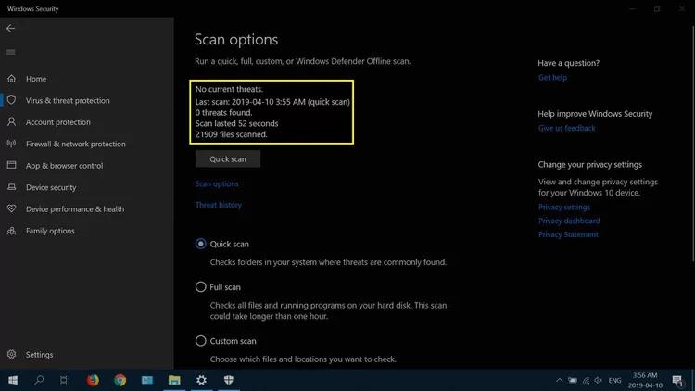Select the Custom scan radio option
The height and width of the screenshot is (391, 695).
coord(201,340)
